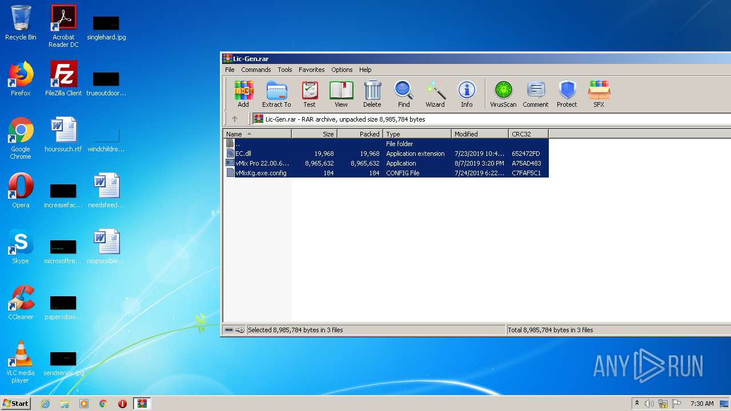The width and height of the screenshot is (731, 411).
Task: Sort by CRC32 column header
Action: [x=528, y=134]
